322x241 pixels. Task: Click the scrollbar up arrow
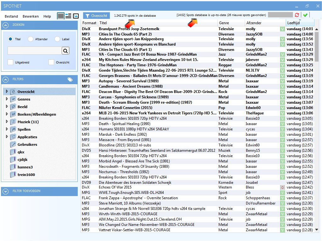[317, 29]
